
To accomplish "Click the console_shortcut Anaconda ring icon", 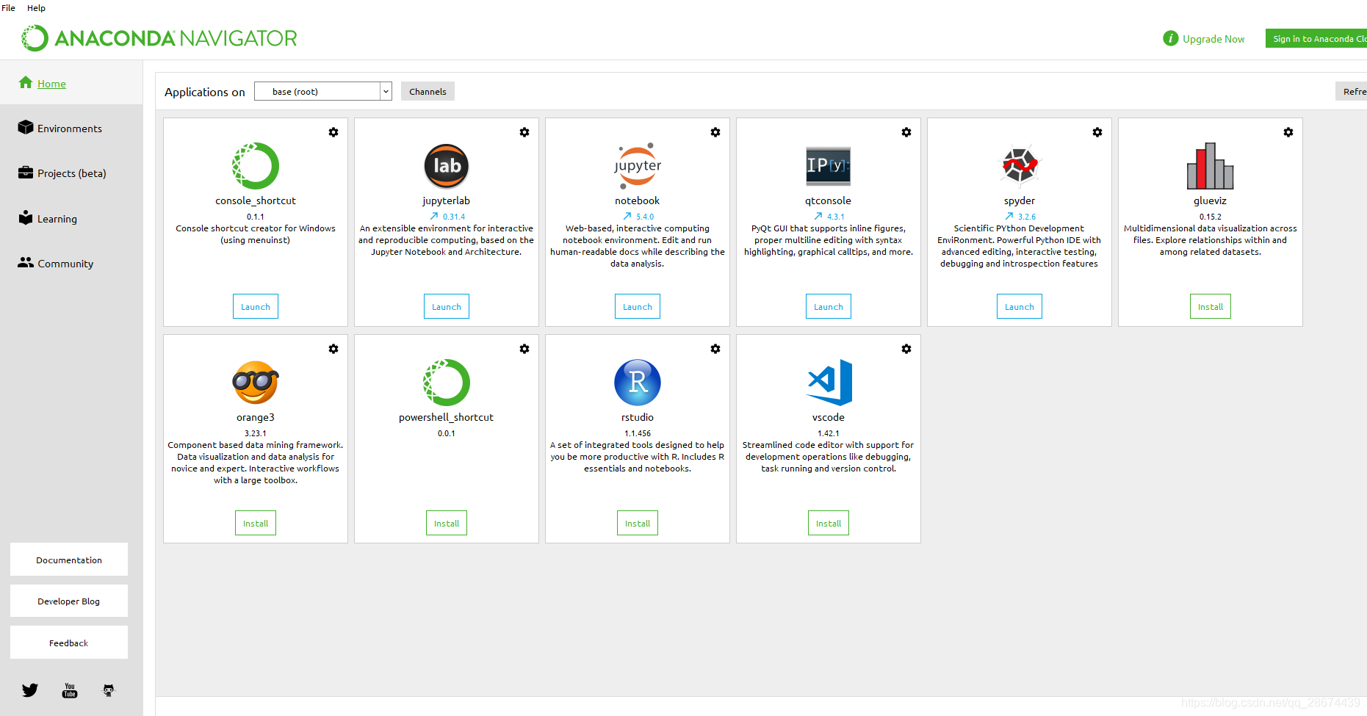I will (x=256, y=166).
